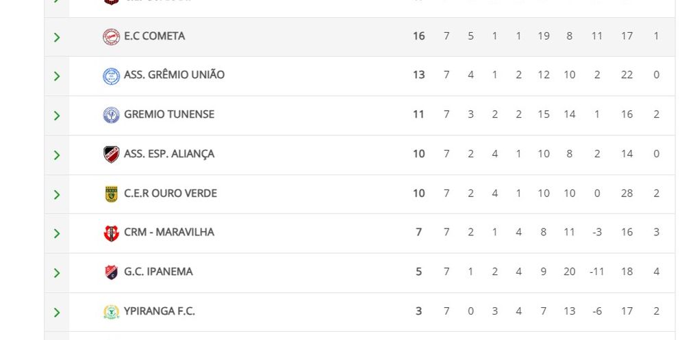Click the G.C. Ipanema shield icon
The width and height of the screenshot is (695, 340).
point(111,272)
